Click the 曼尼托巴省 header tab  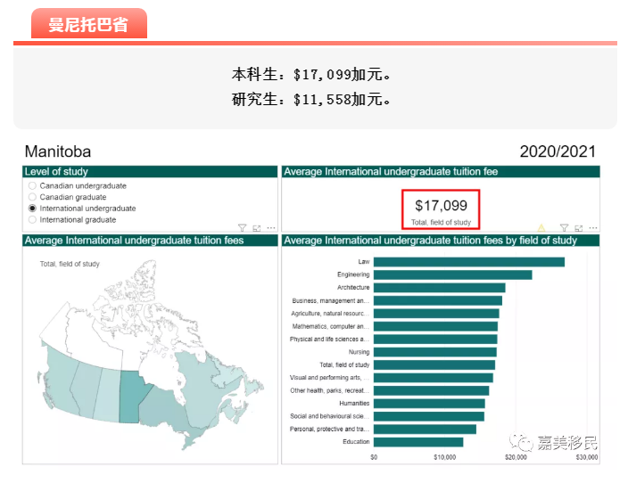88,24
